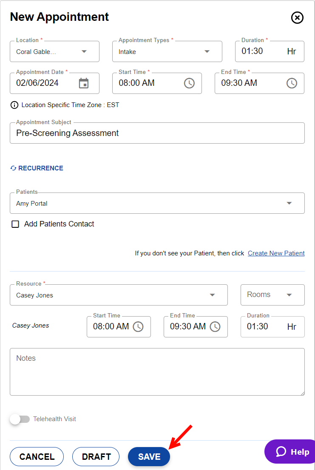Click the Cancel button
Viewport: 315px width, 470px height.
[37, 457]
